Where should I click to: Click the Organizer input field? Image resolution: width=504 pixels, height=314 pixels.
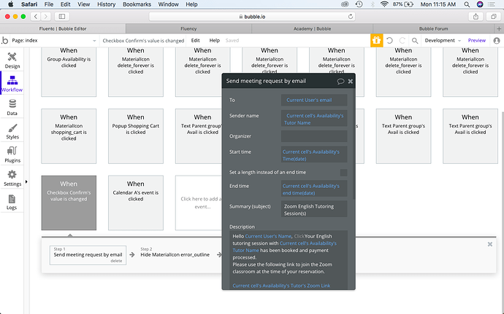(x=314, y=136)
